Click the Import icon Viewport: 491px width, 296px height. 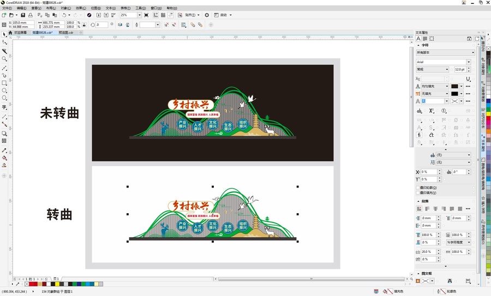(99, 15)
